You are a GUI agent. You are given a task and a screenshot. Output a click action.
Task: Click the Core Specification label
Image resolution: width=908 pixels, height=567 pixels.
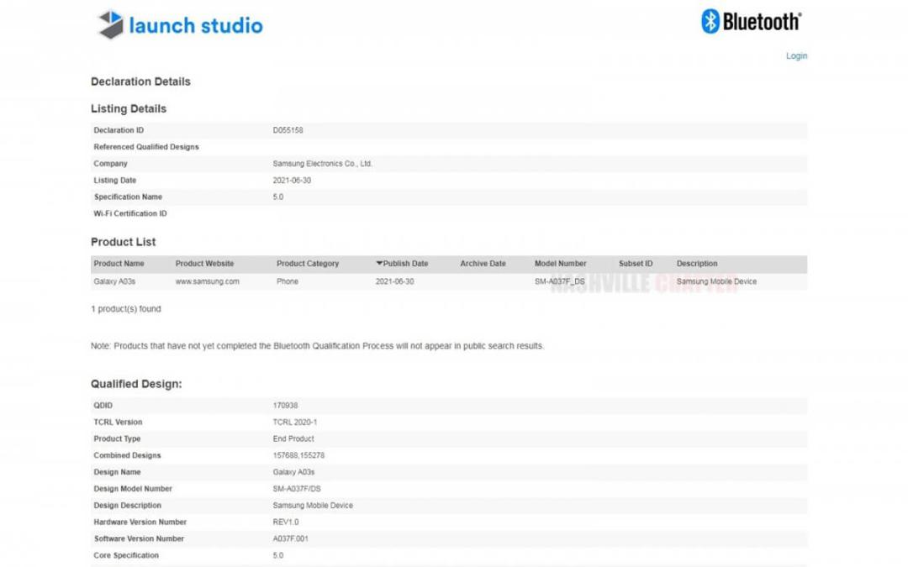(x=125, y=555)
